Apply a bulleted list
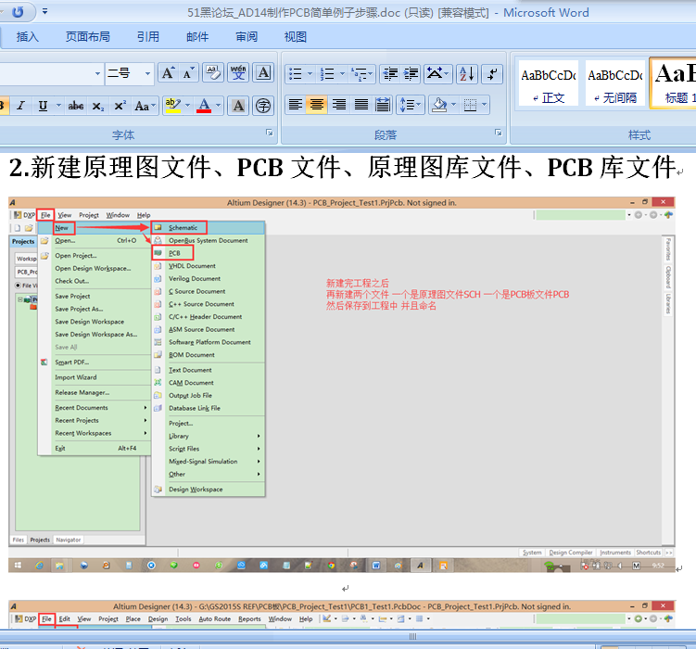 [x=296, y=73]
